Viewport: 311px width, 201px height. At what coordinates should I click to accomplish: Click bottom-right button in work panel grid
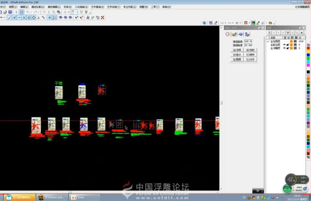point(251,59)
